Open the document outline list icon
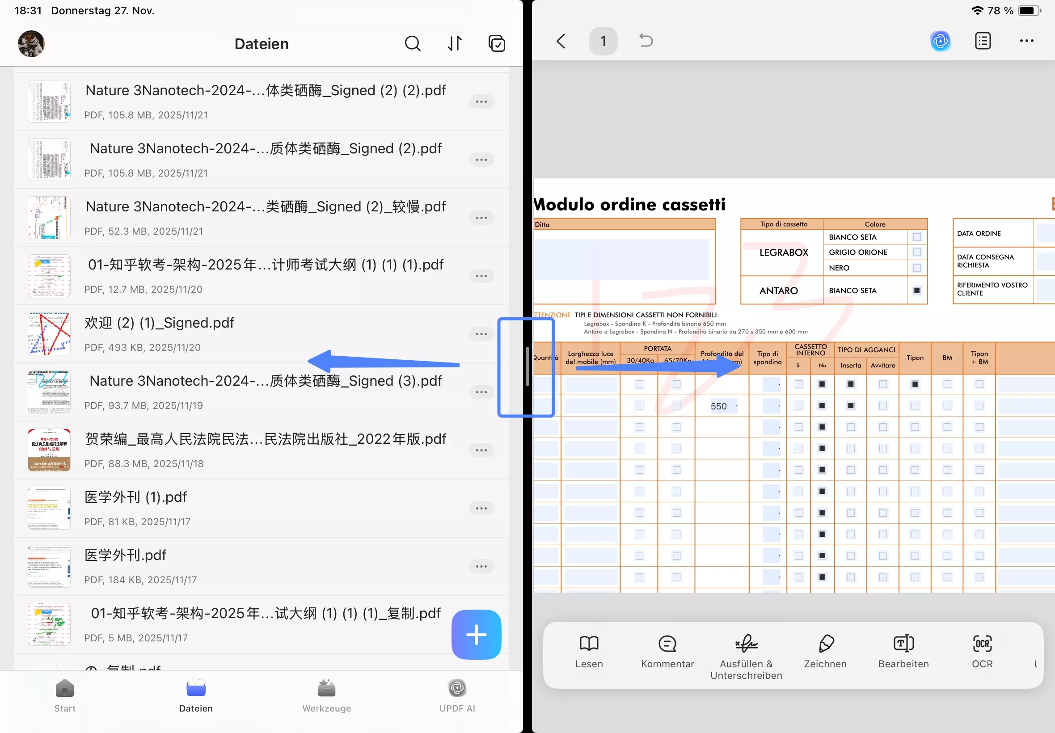1055x733 pixels. pyautogui.click(x=983, y=41)
